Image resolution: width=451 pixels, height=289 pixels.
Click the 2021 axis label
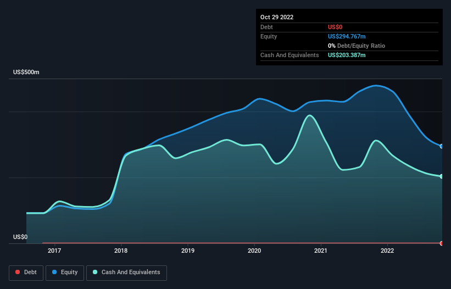321,251
